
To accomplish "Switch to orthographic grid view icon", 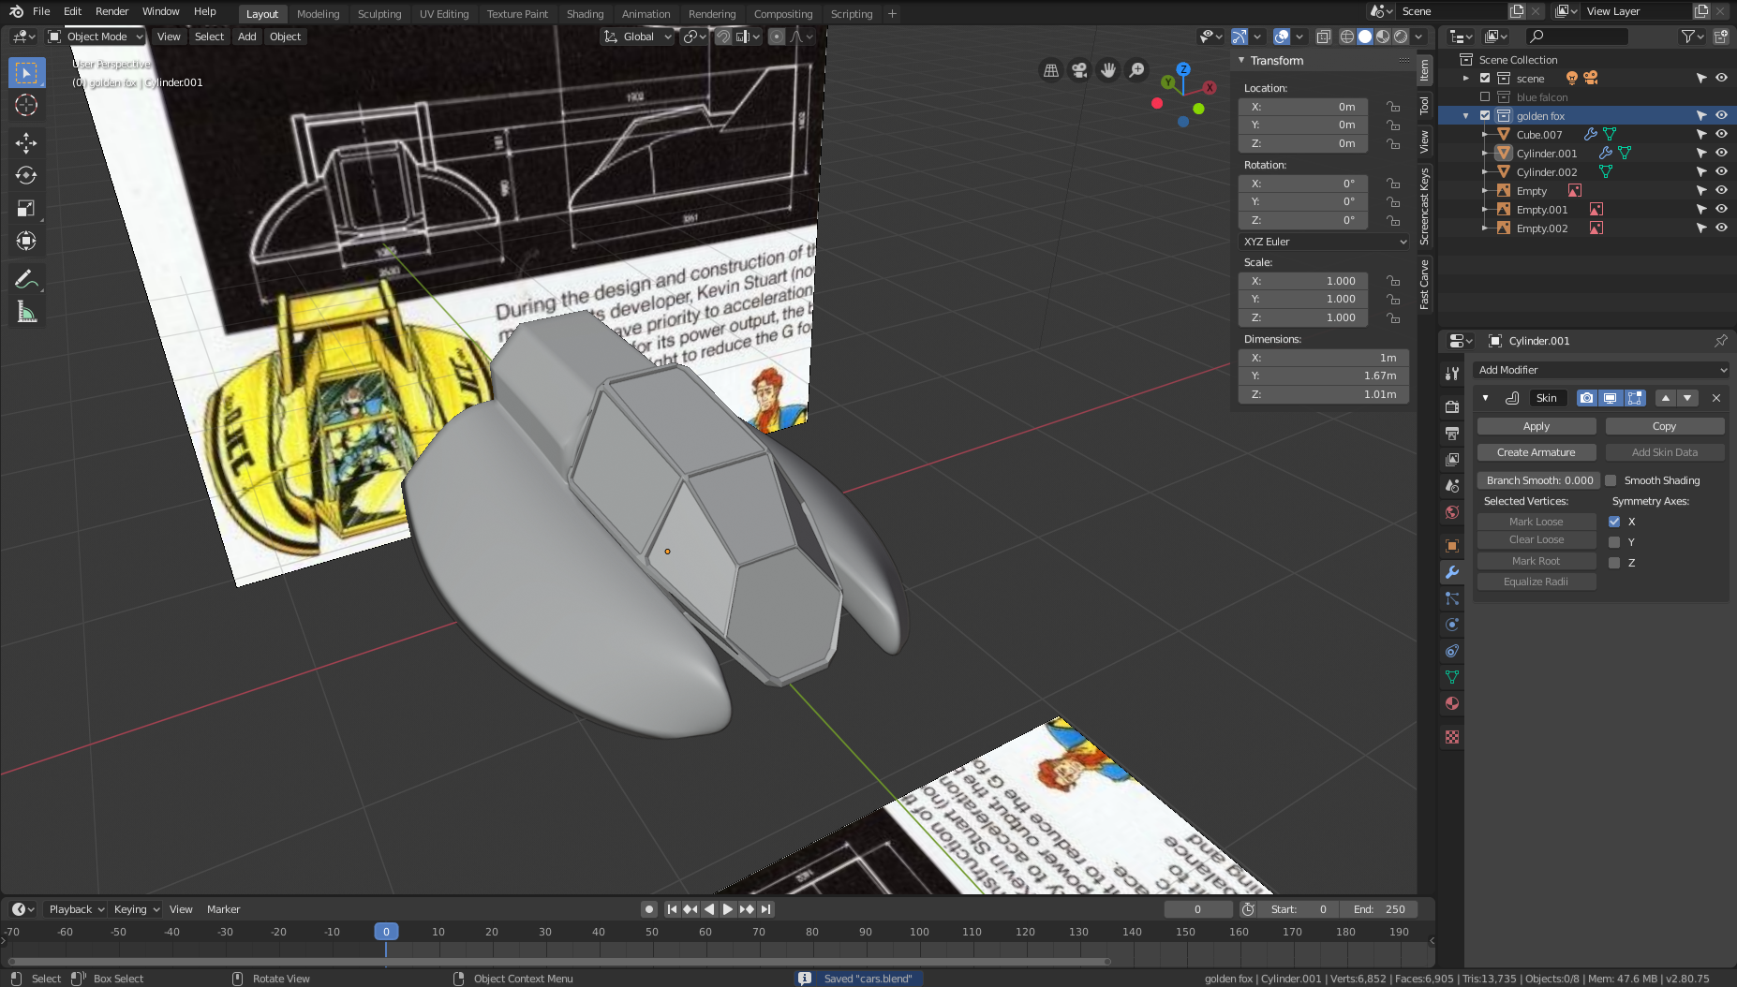I will click(1051, 70).
